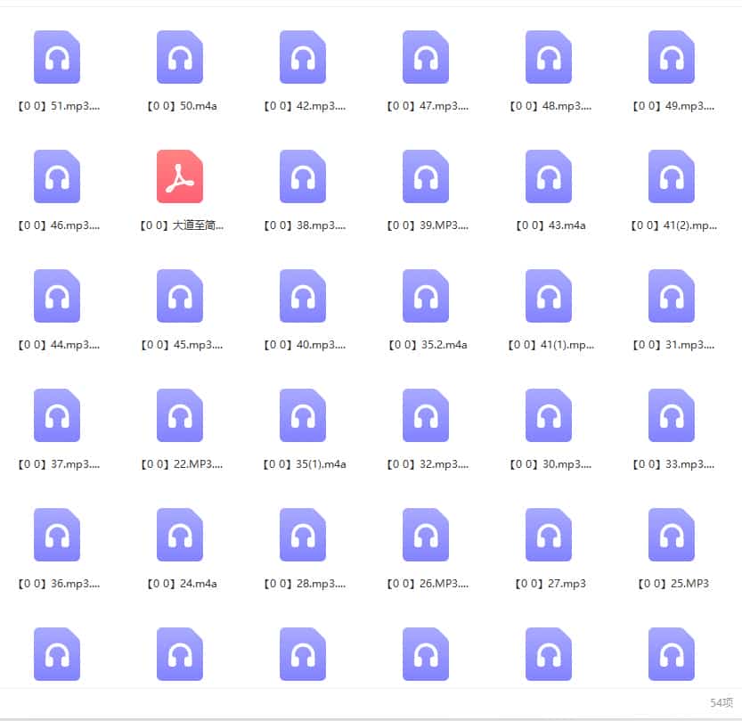Open the red PDF document icon

point(180,176)
